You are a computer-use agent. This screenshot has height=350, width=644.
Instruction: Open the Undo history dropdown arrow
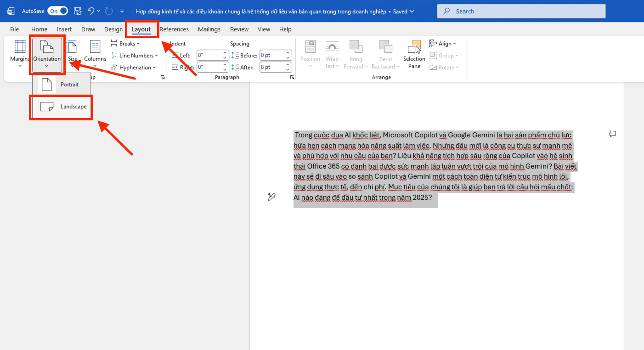tap(98, 11)
